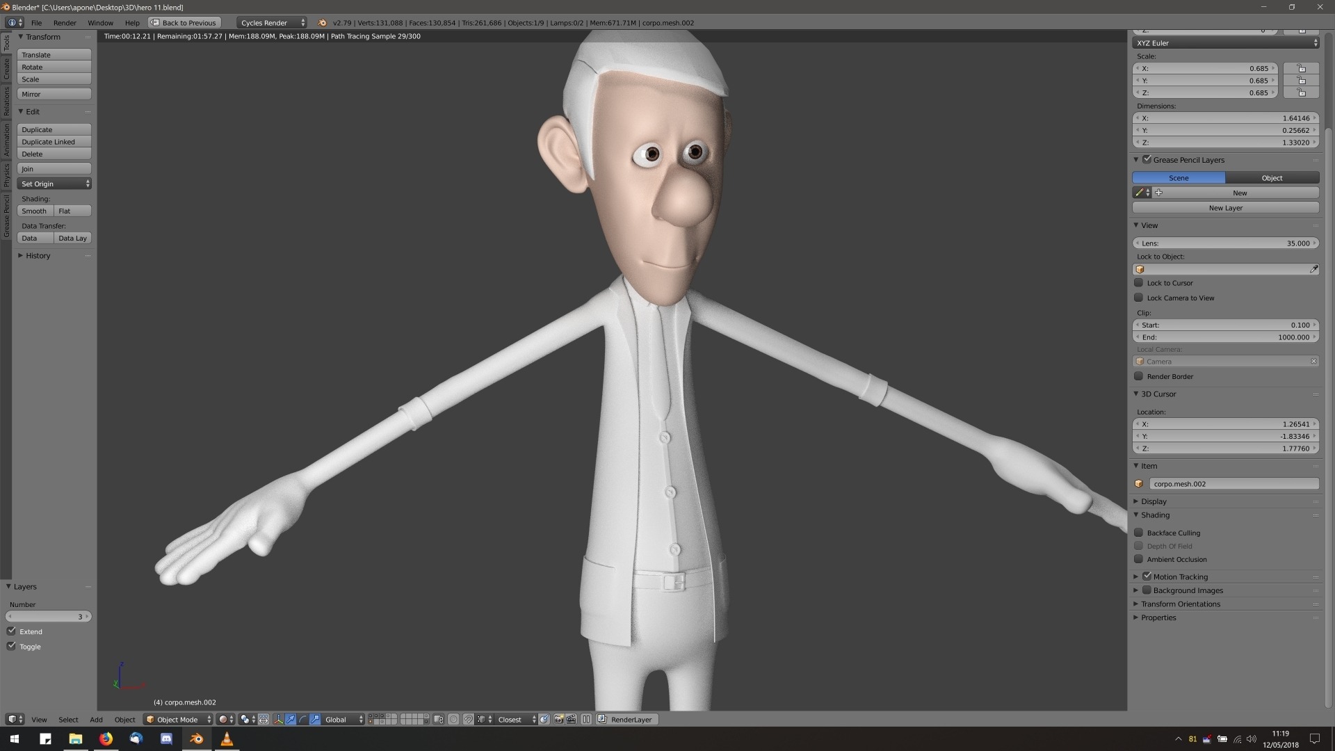
Task: Click the pause preview render icon
Action: (586, 720)
